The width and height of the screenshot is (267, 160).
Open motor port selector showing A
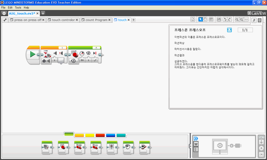coord(96,47)
